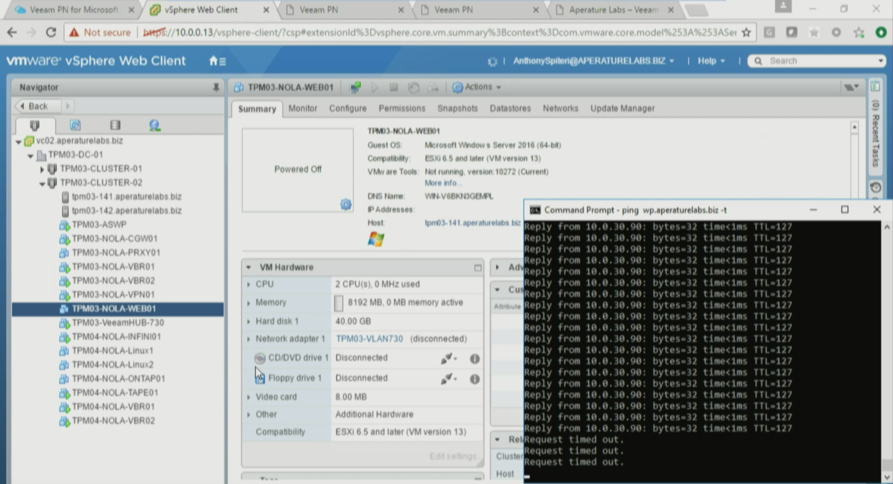
Task: Expand the Memory hardware row
Action: click(x=249, y=303)
